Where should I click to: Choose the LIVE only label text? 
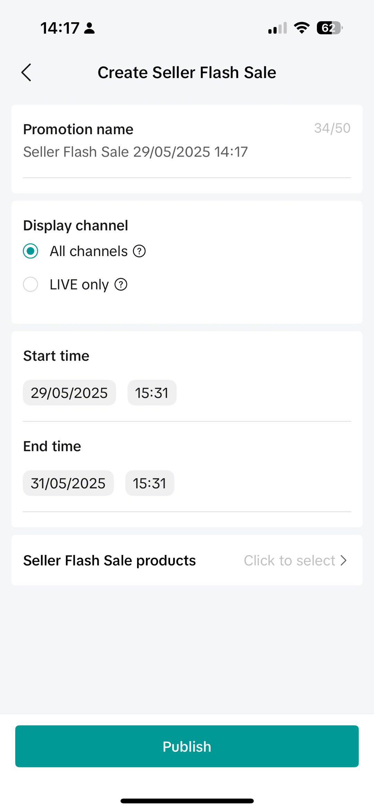[x=79, y=285]
